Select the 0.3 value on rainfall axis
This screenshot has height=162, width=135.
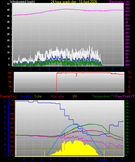click(12, 141)
